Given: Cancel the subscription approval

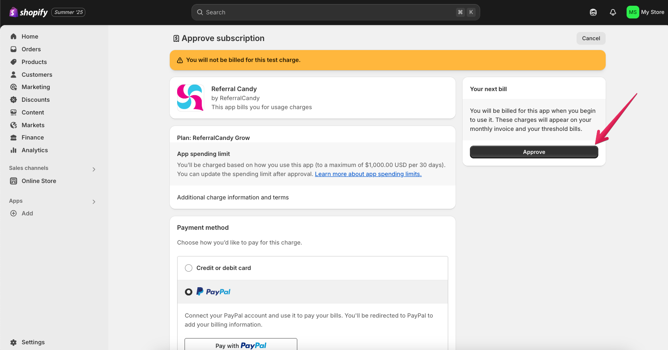Looking at the screenshot, I should click(591, 38).
